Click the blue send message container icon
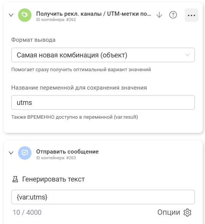The width and height of the screenshot is (205, 224). [25, 153]
